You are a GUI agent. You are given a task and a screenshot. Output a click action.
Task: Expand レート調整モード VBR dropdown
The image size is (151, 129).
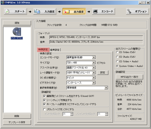(x=94, y=73)
